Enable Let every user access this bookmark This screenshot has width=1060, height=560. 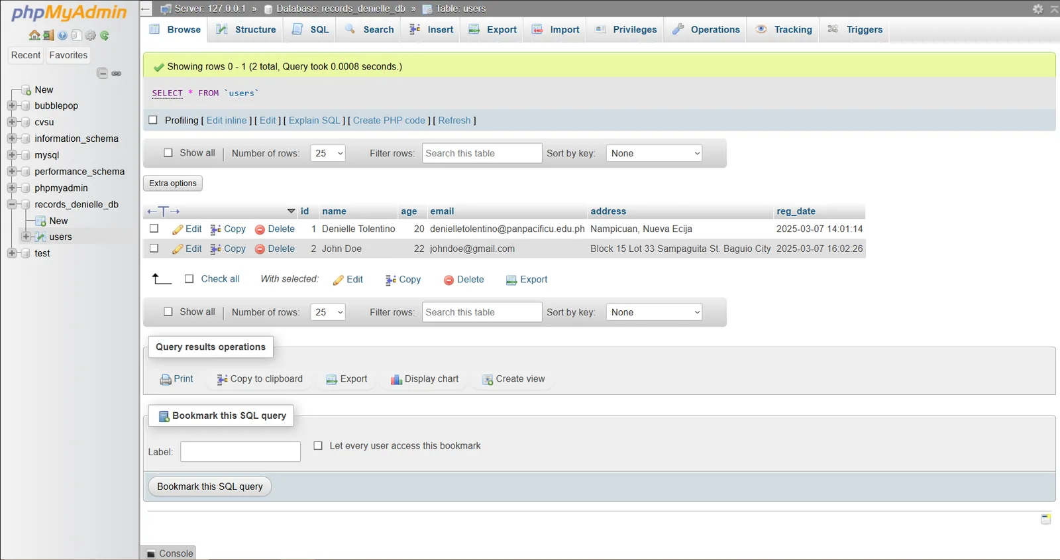pos(318,445)
